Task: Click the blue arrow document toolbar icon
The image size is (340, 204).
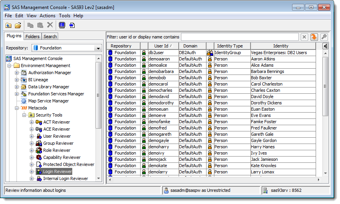Action: (x=72, y=25)
